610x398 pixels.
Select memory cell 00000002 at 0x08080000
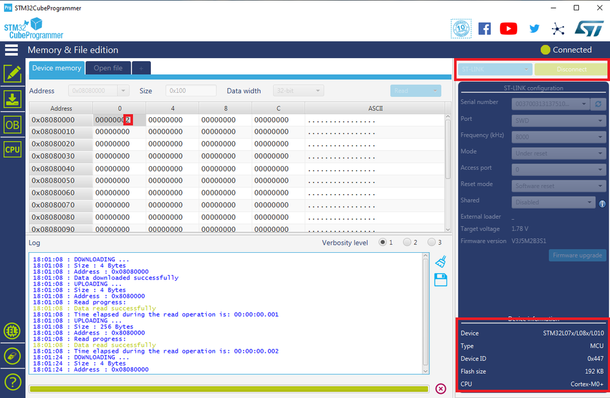[120, 120]
